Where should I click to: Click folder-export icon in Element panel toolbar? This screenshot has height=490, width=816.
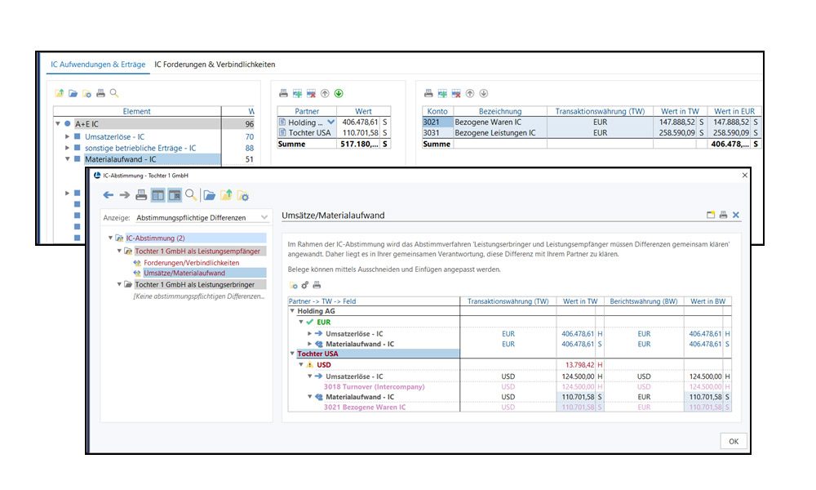tap(60, 93)
